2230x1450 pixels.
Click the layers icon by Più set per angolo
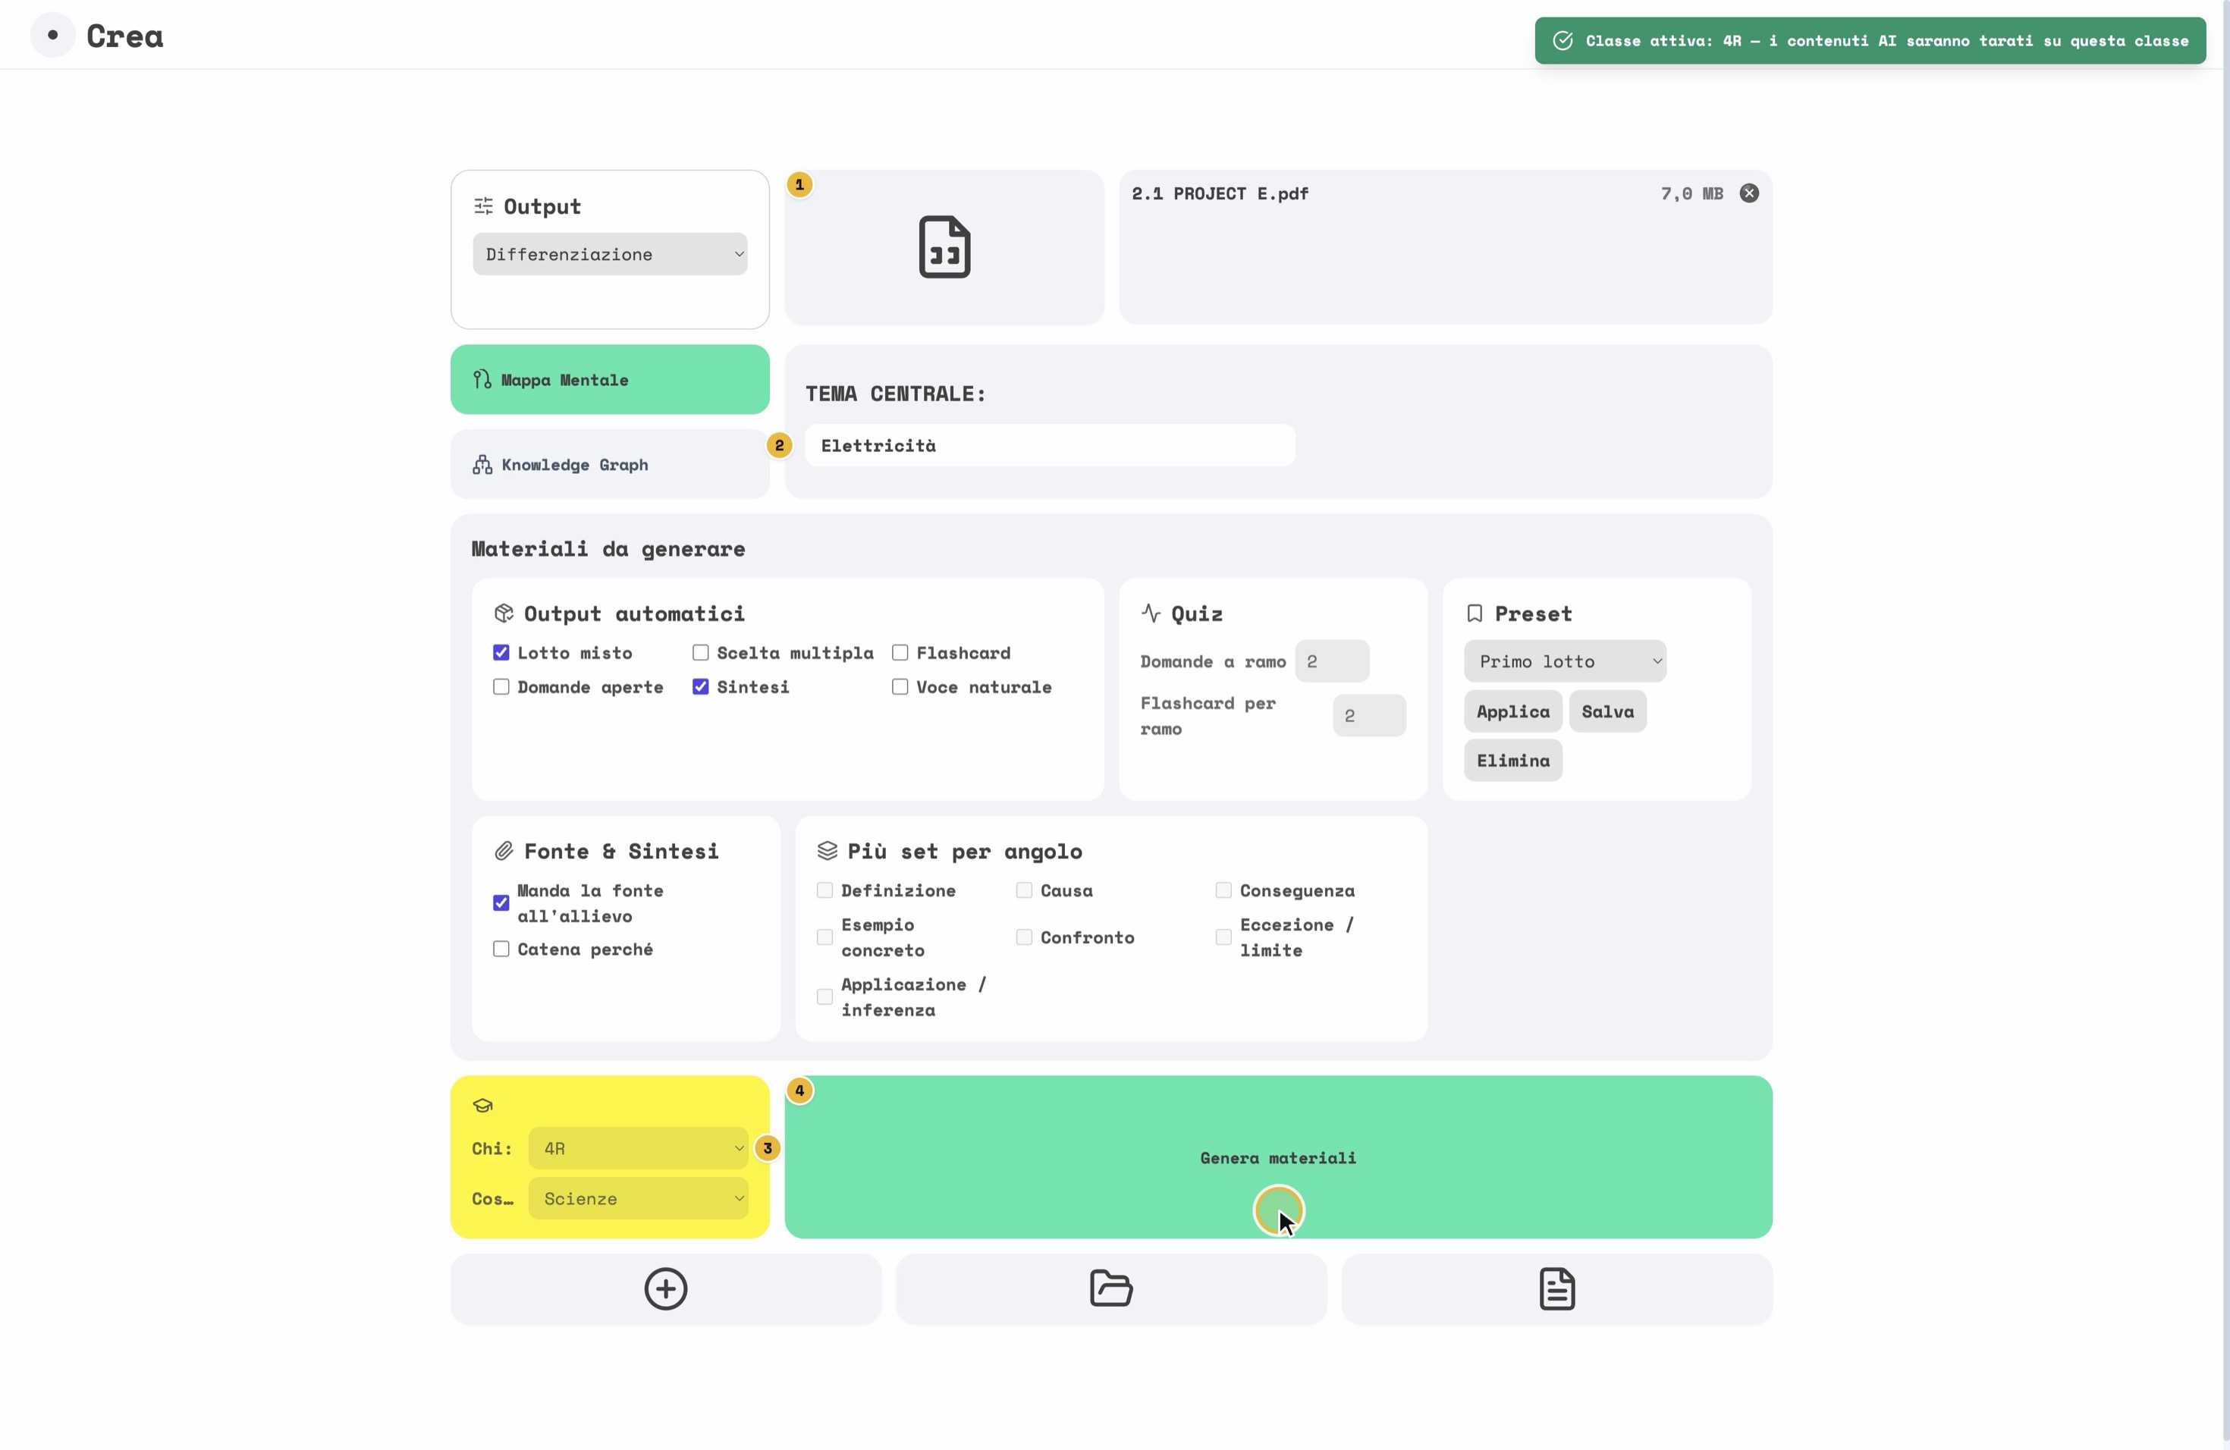[827, 851]
